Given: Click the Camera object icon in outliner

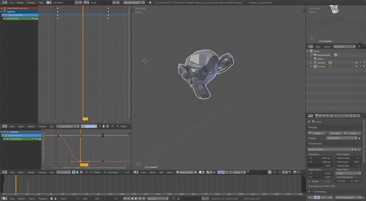Looking at the screenshot, I should click(315, 63).
